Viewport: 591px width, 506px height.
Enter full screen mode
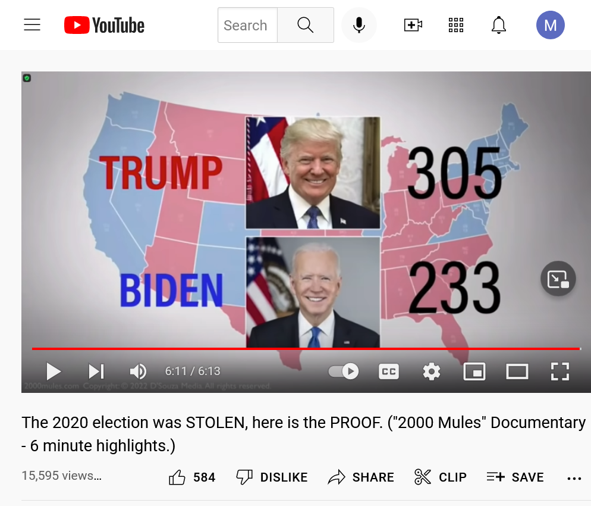click(x=559, y=371)
